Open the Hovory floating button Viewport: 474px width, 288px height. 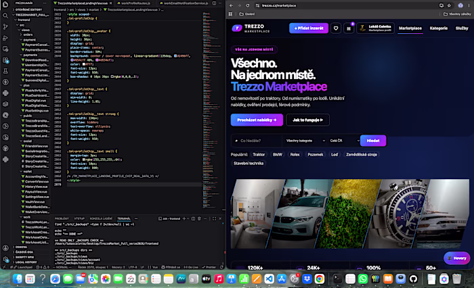456,258
